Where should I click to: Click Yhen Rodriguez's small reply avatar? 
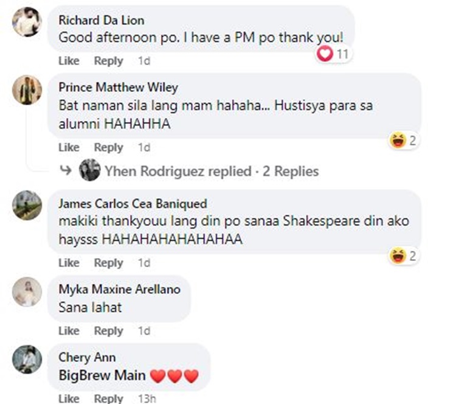(x=90, y=171)
